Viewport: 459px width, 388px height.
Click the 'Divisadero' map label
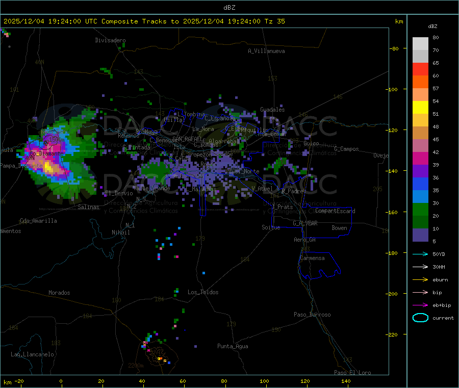point(110,40)
